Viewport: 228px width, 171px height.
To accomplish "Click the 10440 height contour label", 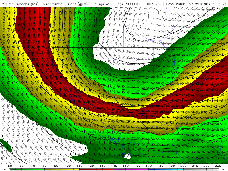I will pos(183,117).
